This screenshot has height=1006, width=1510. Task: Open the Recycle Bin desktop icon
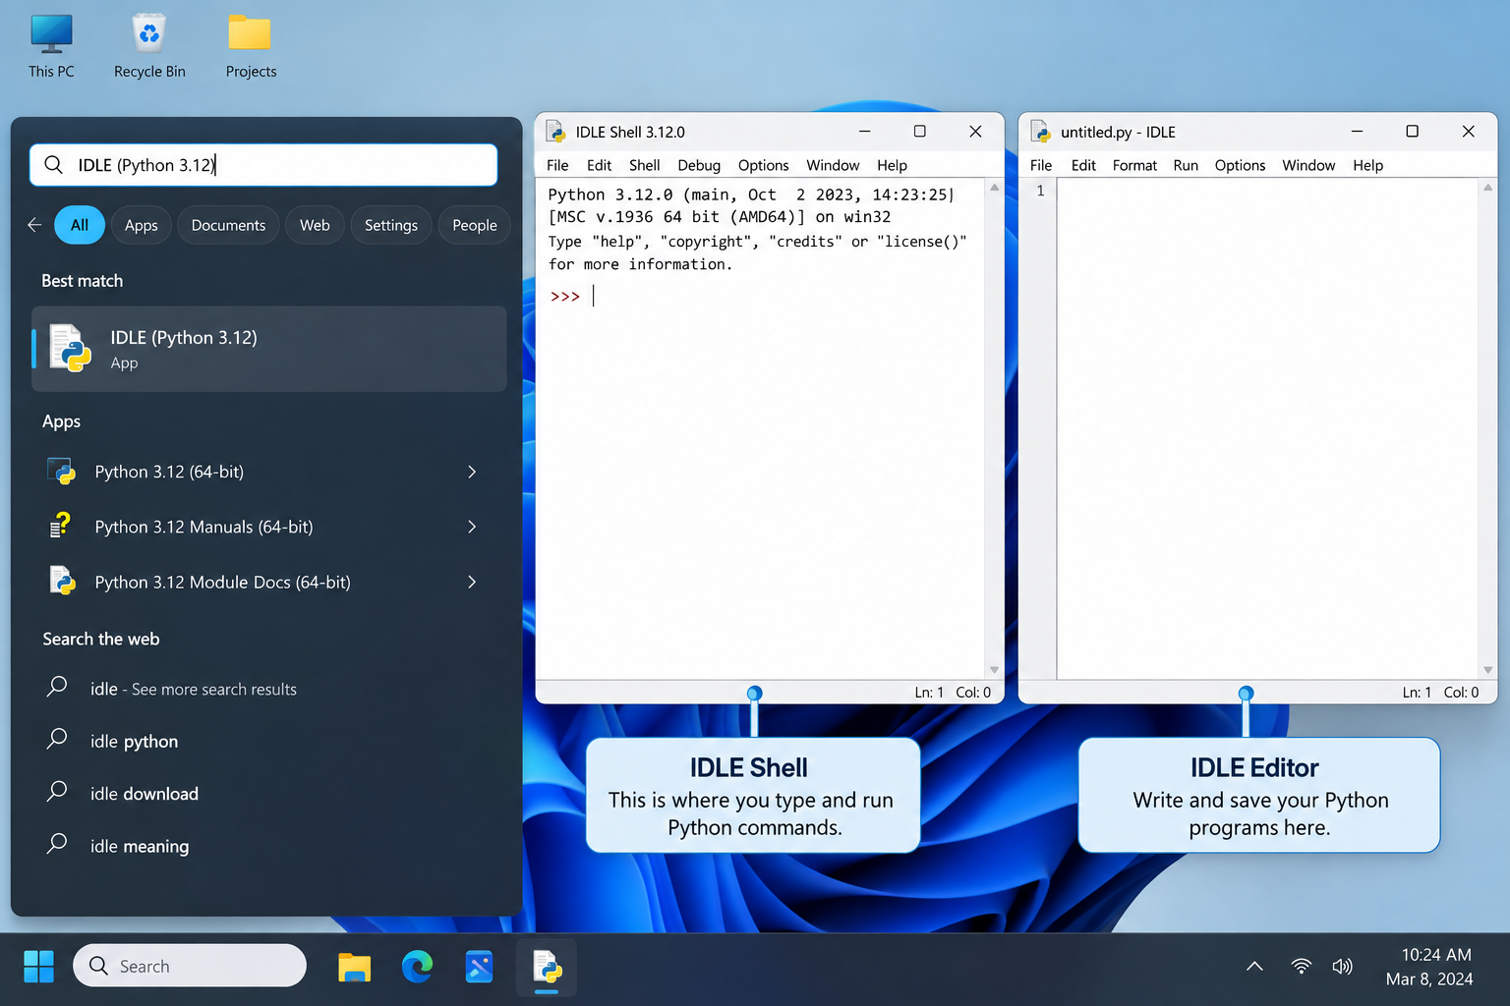[149, 46]
